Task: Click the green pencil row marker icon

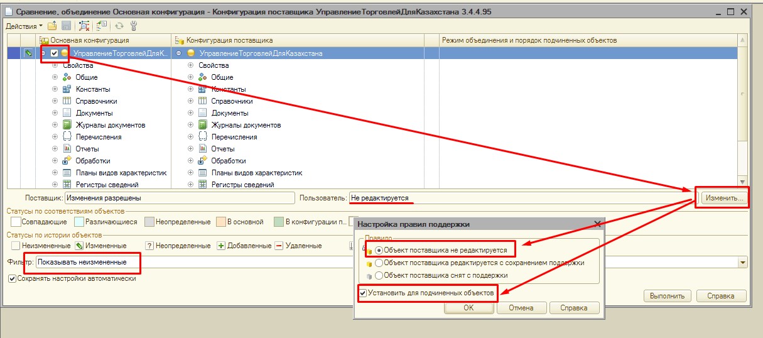Action: (28, 53)
